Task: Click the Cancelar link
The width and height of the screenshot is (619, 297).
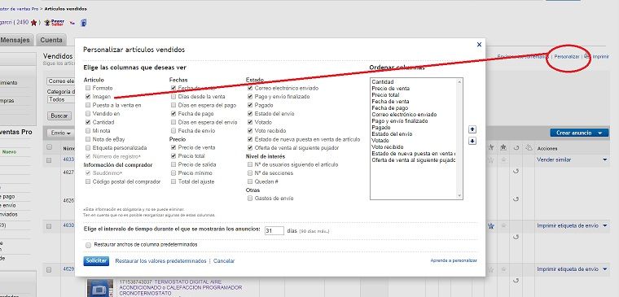Action: tap(224, 261)
